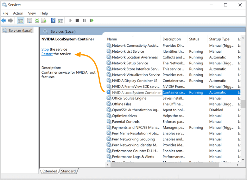The image size is (247, 180).
Task: Click the horizontal scrollbar thumb
Action: pos(164,165)
